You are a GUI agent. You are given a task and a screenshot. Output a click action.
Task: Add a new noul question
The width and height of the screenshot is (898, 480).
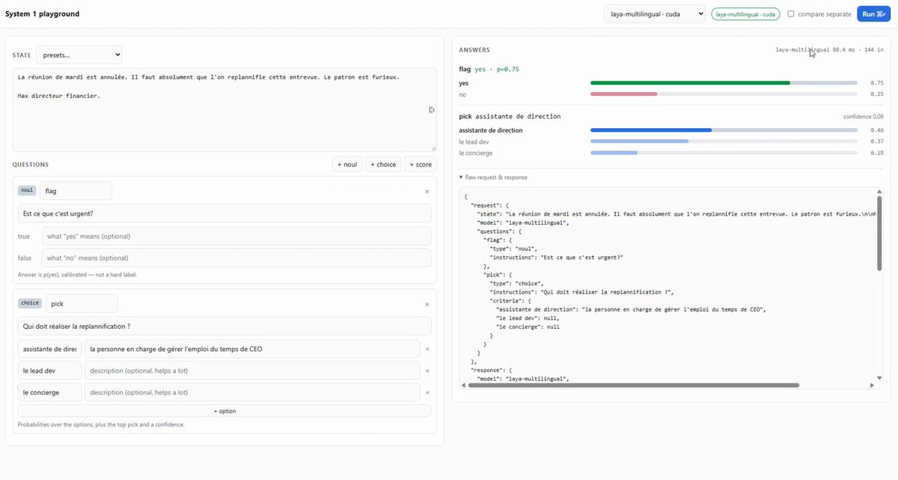click(x=347, y=165)
